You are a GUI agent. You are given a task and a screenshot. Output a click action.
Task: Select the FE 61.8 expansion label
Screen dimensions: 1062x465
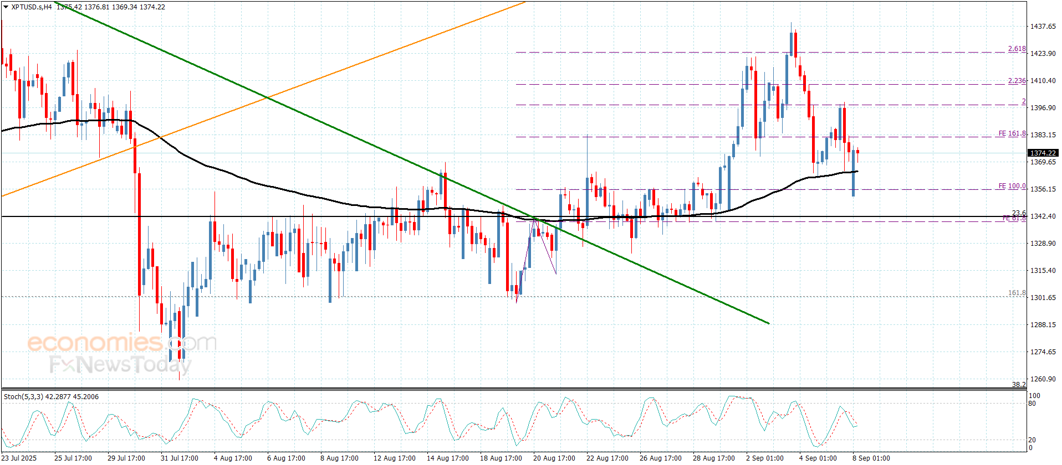(1014, 219)
